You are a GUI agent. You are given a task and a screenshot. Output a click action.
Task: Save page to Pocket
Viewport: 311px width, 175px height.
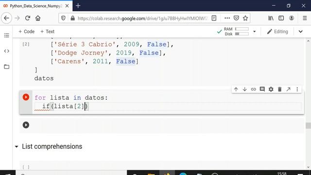coord(236,18)
